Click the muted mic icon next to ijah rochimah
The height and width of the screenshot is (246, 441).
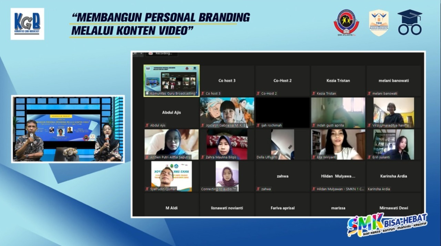(259, 125)
